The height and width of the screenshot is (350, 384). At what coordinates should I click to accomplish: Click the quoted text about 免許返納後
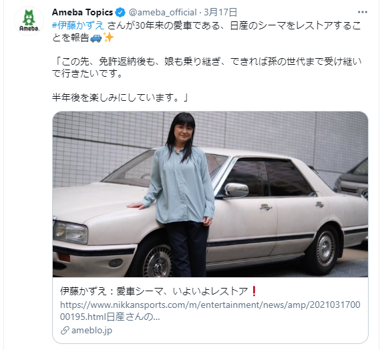point(207,67)
